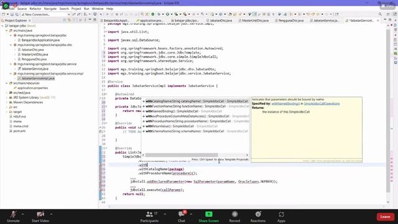Start Video in the Zoom bar
This screenshot has height=224, width=398.
(40, 217)
